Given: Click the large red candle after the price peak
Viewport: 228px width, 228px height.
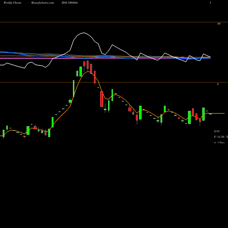Looking at the screenshot, I should (x=102, y=99).
